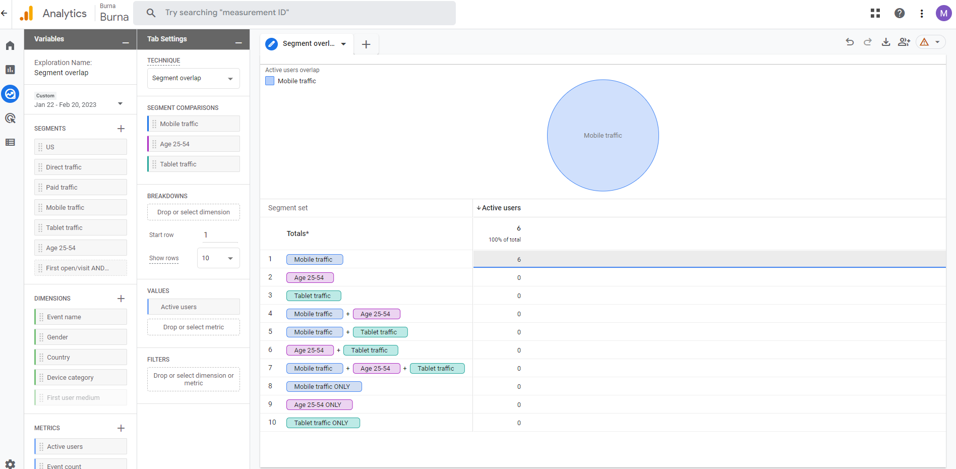The image size is (956, 469).
Task: Download the exploration data
Action: click(x=886, y=42)
